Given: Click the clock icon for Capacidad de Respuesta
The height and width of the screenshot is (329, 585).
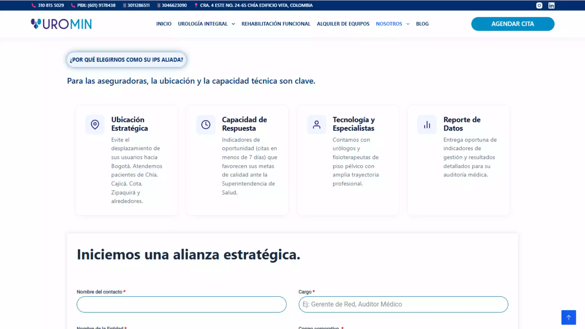Looking at the screenshot, I should coord(206,124).
